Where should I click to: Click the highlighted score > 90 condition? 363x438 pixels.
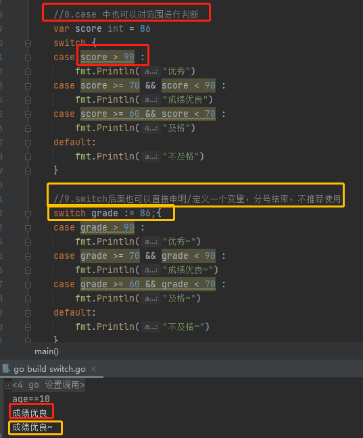pyautogui.click(x=107, y=57)
